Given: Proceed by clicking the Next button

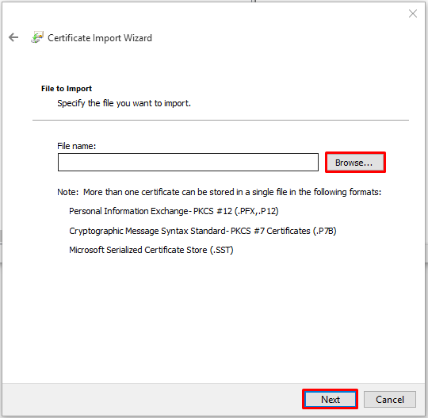Looking at the screenshot, I should (x=330, y=399).
